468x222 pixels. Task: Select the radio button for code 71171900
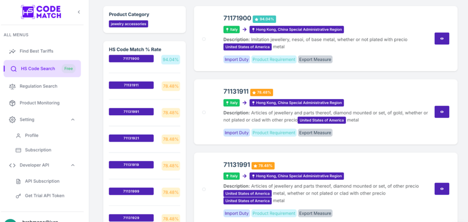[x=204, y=39]
